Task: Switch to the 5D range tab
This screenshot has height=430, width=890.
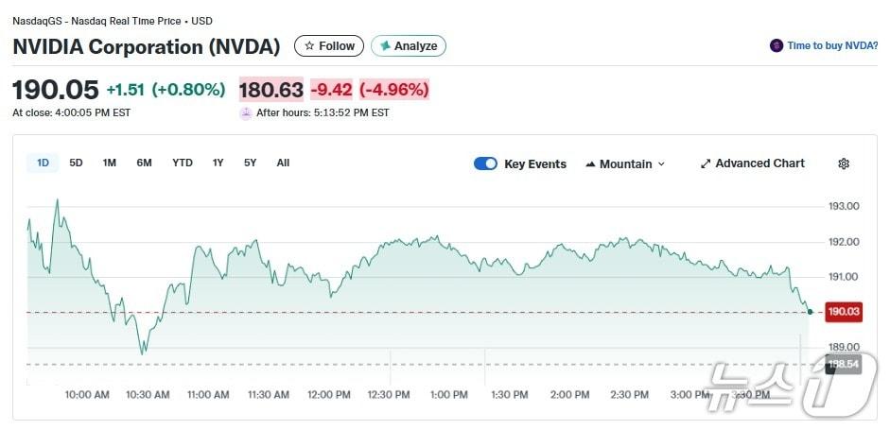Action: click(x=76, y=163)
